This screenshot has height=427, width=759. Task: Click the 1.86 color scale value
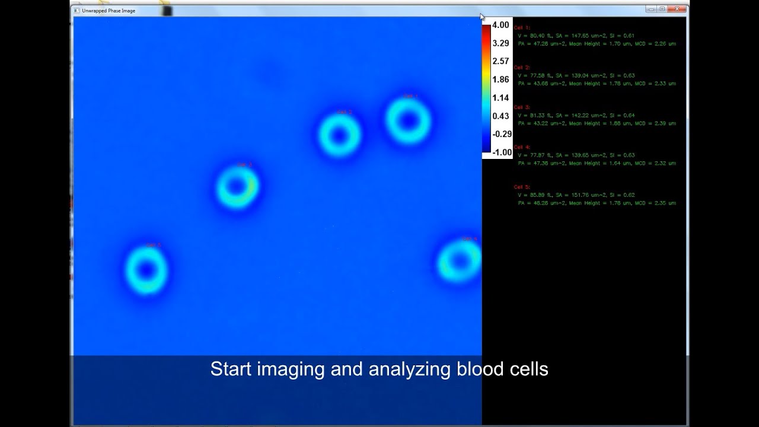[500, 79]
